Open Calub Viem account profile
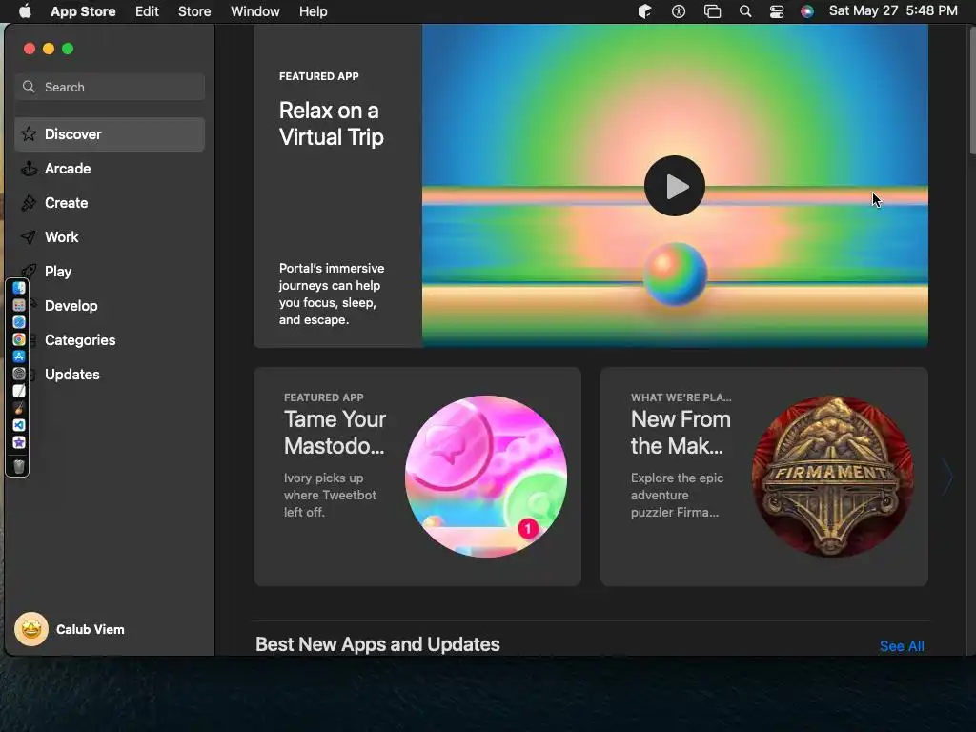Viewport: 976px width, 732px height. [70, 629]
